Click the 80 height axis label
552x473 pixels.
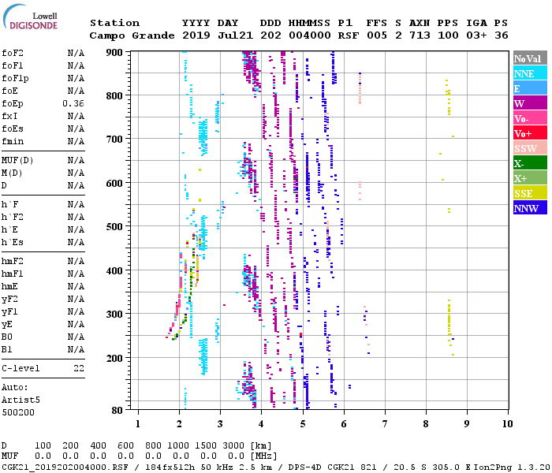[117, 411]
